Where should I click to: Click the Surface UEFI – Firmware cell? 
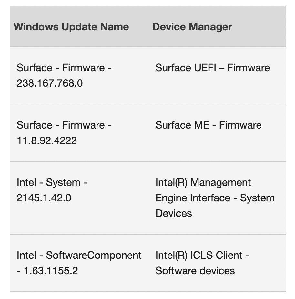coord(212,68)
